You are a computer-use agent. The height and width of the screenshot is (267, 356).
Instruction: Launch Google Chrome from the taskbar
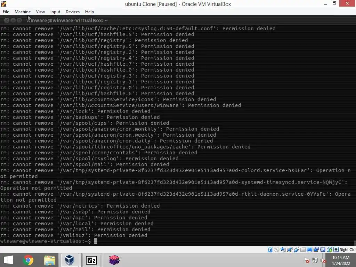point(28,260)
